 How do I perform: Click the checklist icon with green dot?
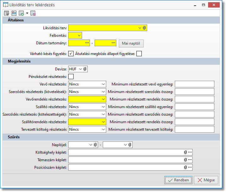click(x=21, y=13)
